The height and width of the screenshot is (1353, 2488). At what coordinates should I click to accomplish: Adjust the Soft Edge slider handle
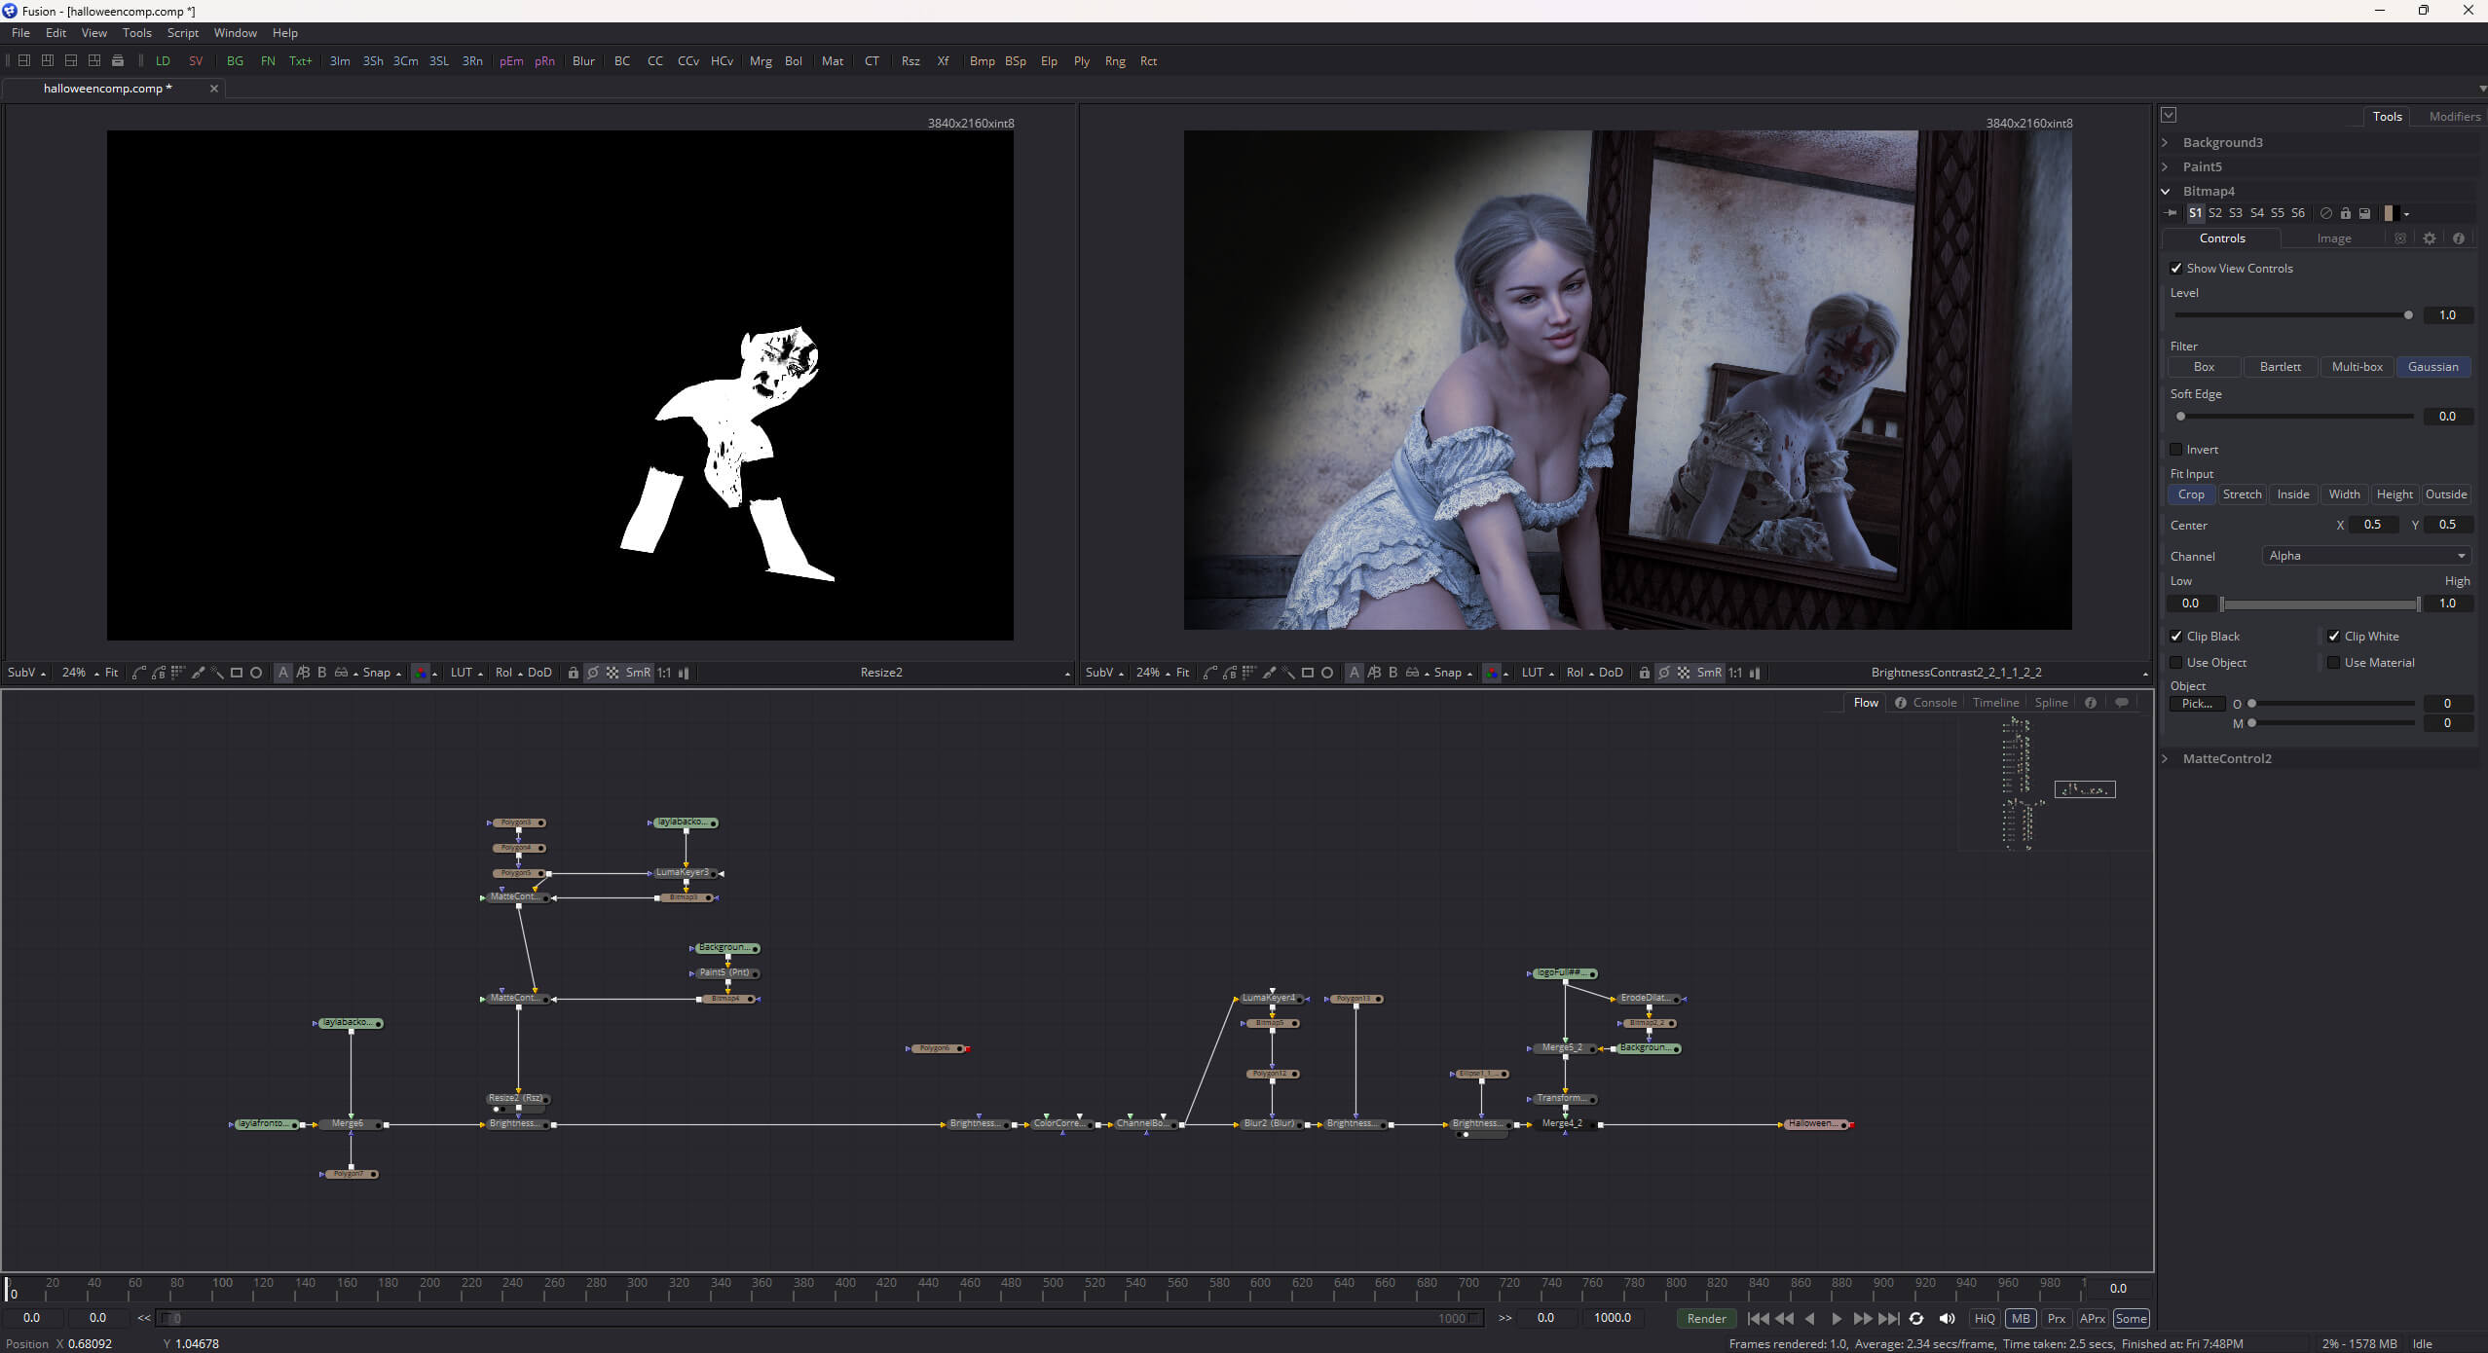coord(2181,417)
